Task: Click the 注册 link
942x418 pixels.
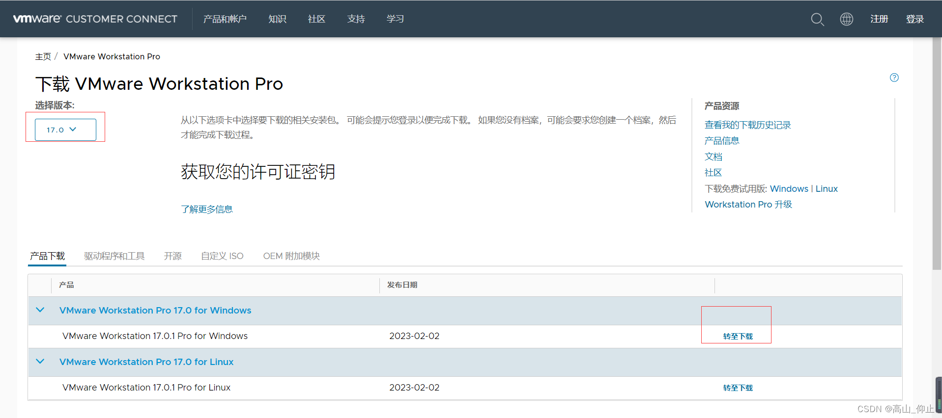Action: tap(879, 19)
